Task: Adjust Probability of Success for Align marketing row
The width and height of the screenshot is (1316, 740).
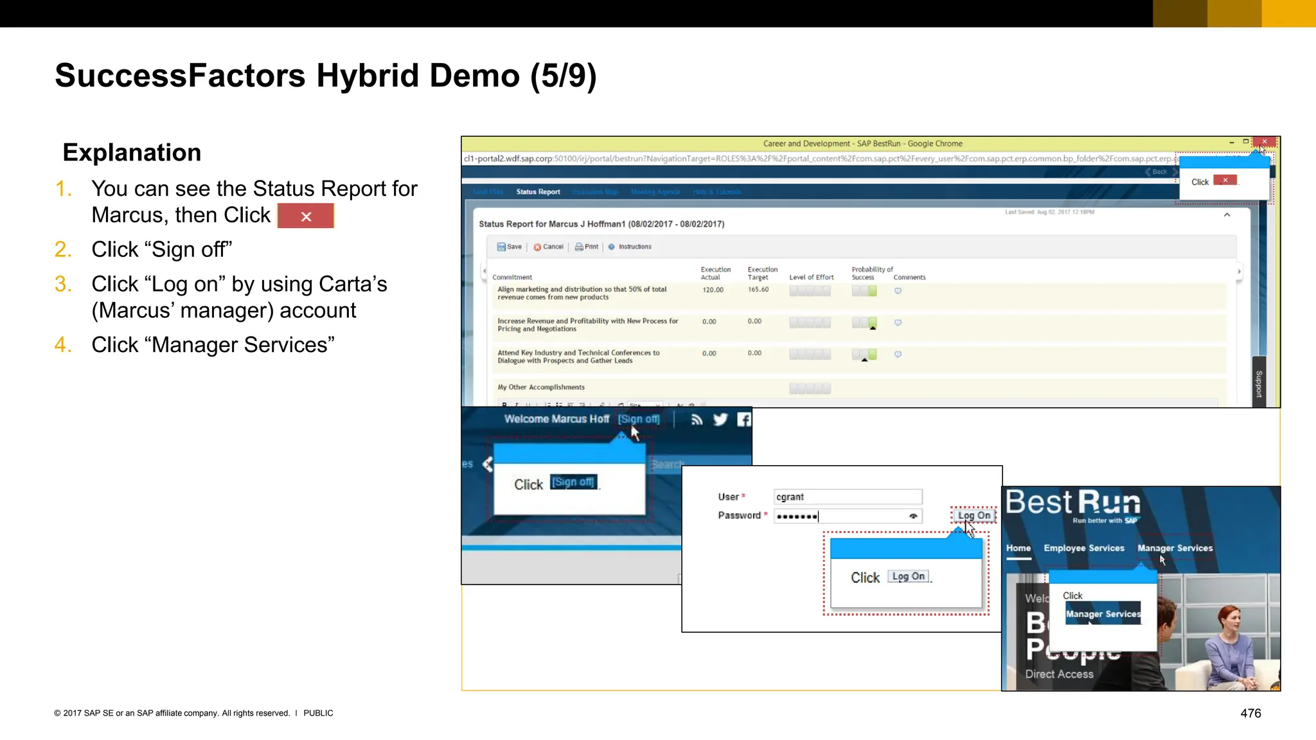Action: click(864, 291)
